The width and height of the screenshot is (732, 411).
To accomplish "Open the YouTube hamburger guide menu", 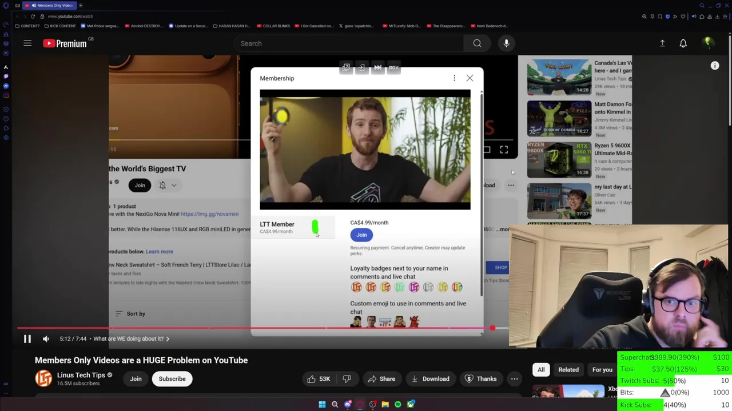I will 27,43.
